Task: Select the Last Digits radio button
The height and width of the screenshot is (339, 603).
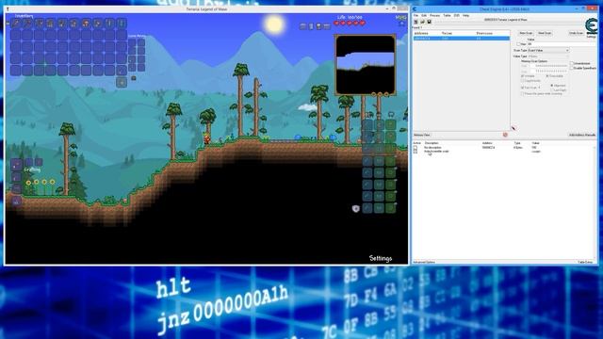Action: point(552,90)
